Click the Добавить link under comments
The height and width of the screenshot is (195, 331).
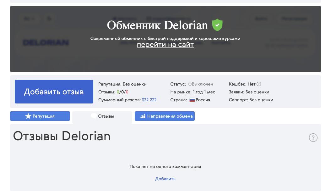(165, 179)
